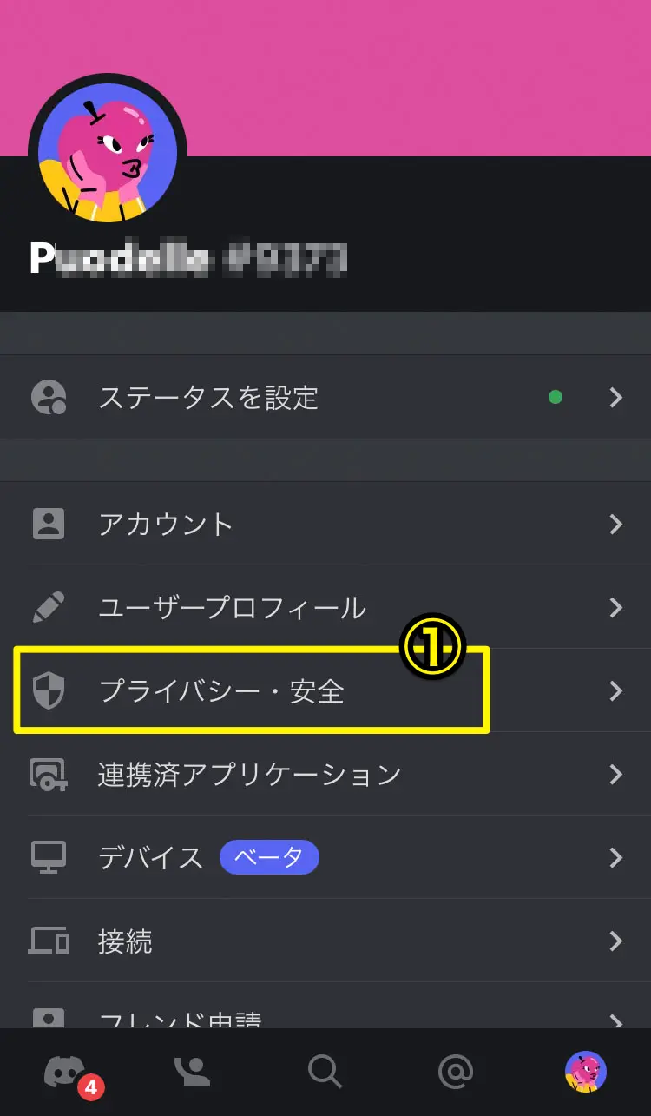Viewport: 651px width, 1116px height.
Task: Tap the ベータ badge next to デバイス
Action: pyautogui.click(x=269, y=857)
